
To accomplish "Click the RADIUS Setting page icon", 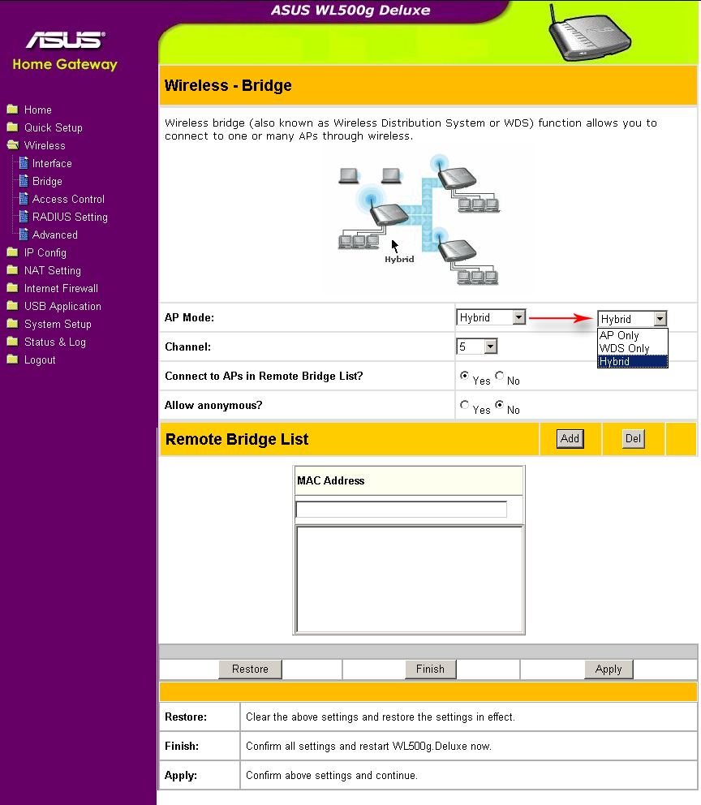I will (x=24, y=216).
